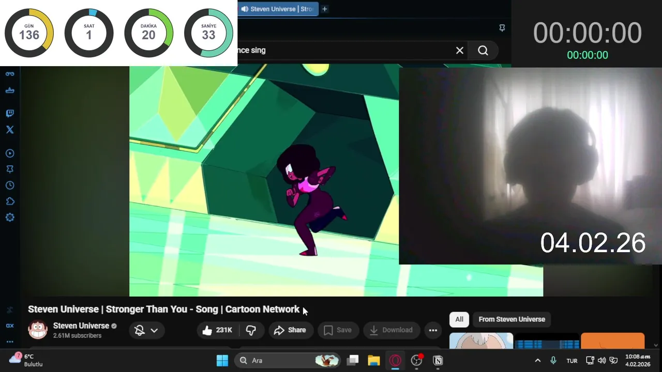Screen dimensions: 662x372
Task: Open the Player panel in the sidebar
Action: (10, 153)
